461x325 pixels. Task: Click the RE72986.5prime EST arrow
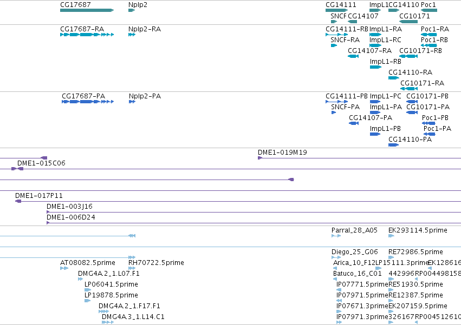(391, 257)
